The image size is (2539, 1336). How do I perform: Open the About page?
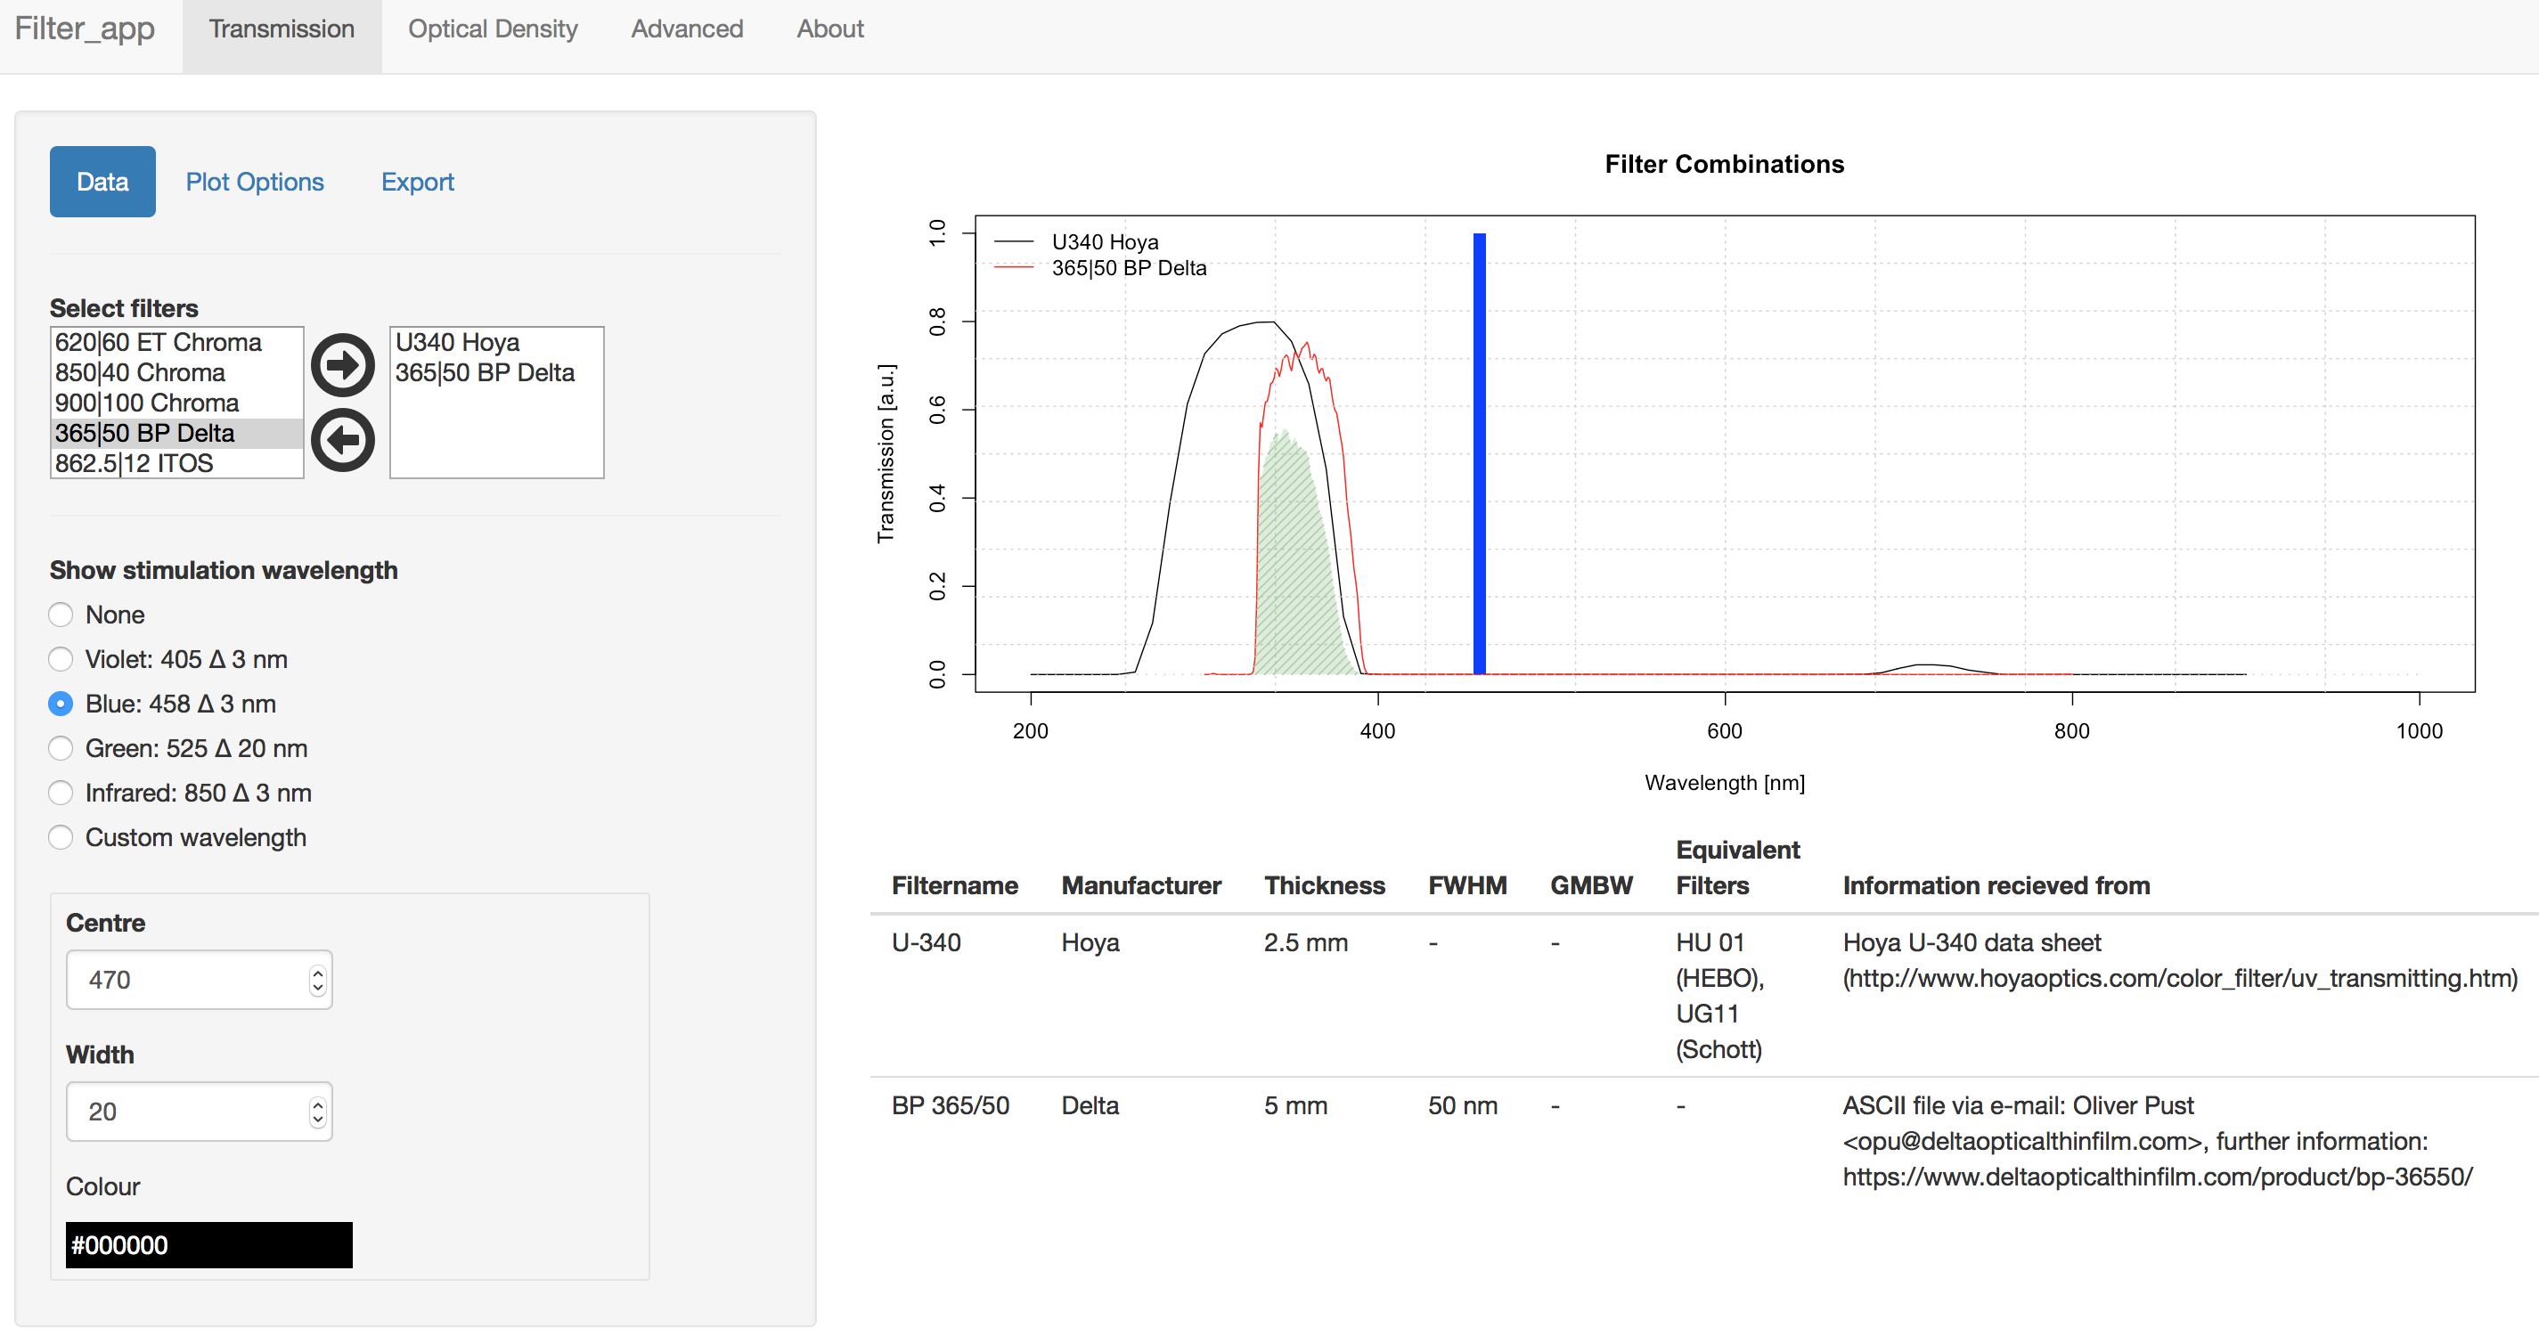tap(830, 29)
